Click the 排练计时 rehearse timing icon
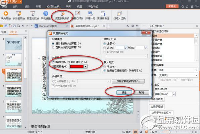 point(90,13)
